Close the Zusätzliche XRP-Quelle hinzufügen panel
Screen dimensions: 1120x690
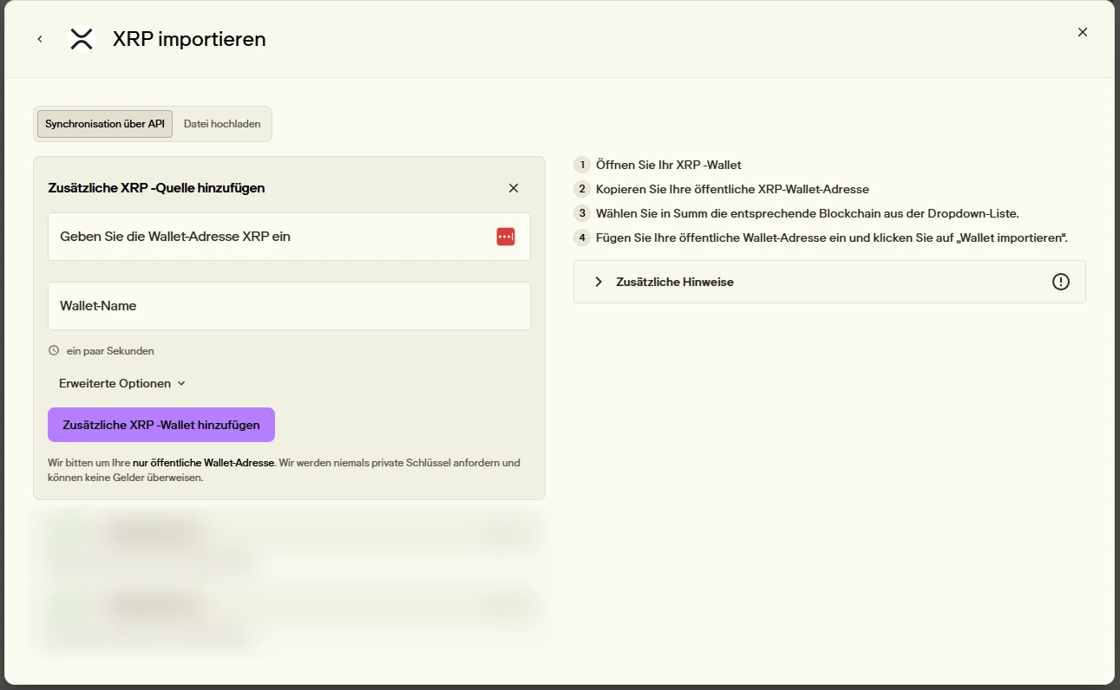pos(514,188)
